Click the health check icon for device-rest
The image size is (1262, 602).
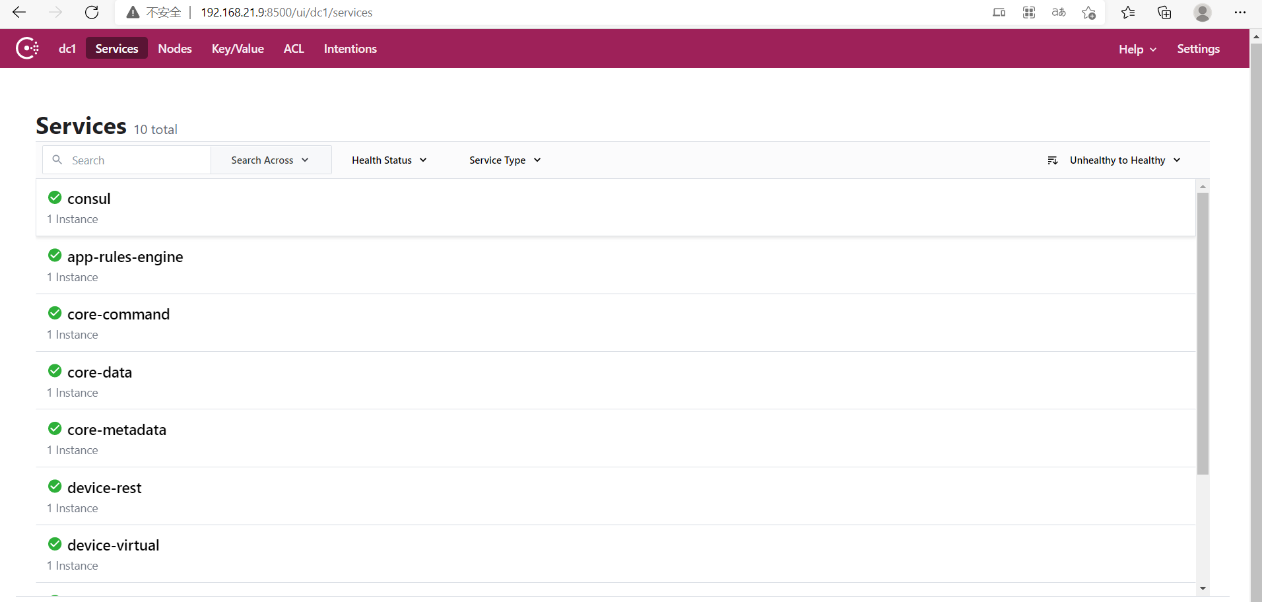pos(55,486)
